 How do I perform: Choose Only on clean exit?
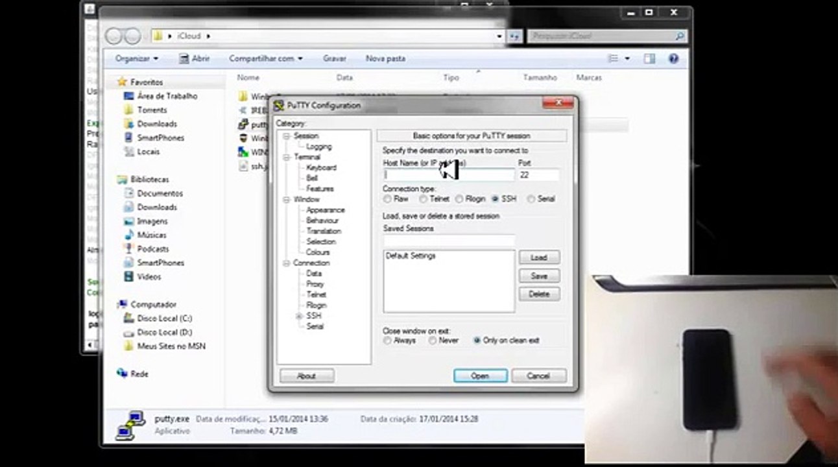pyautogui.click(x=477, y=341)
